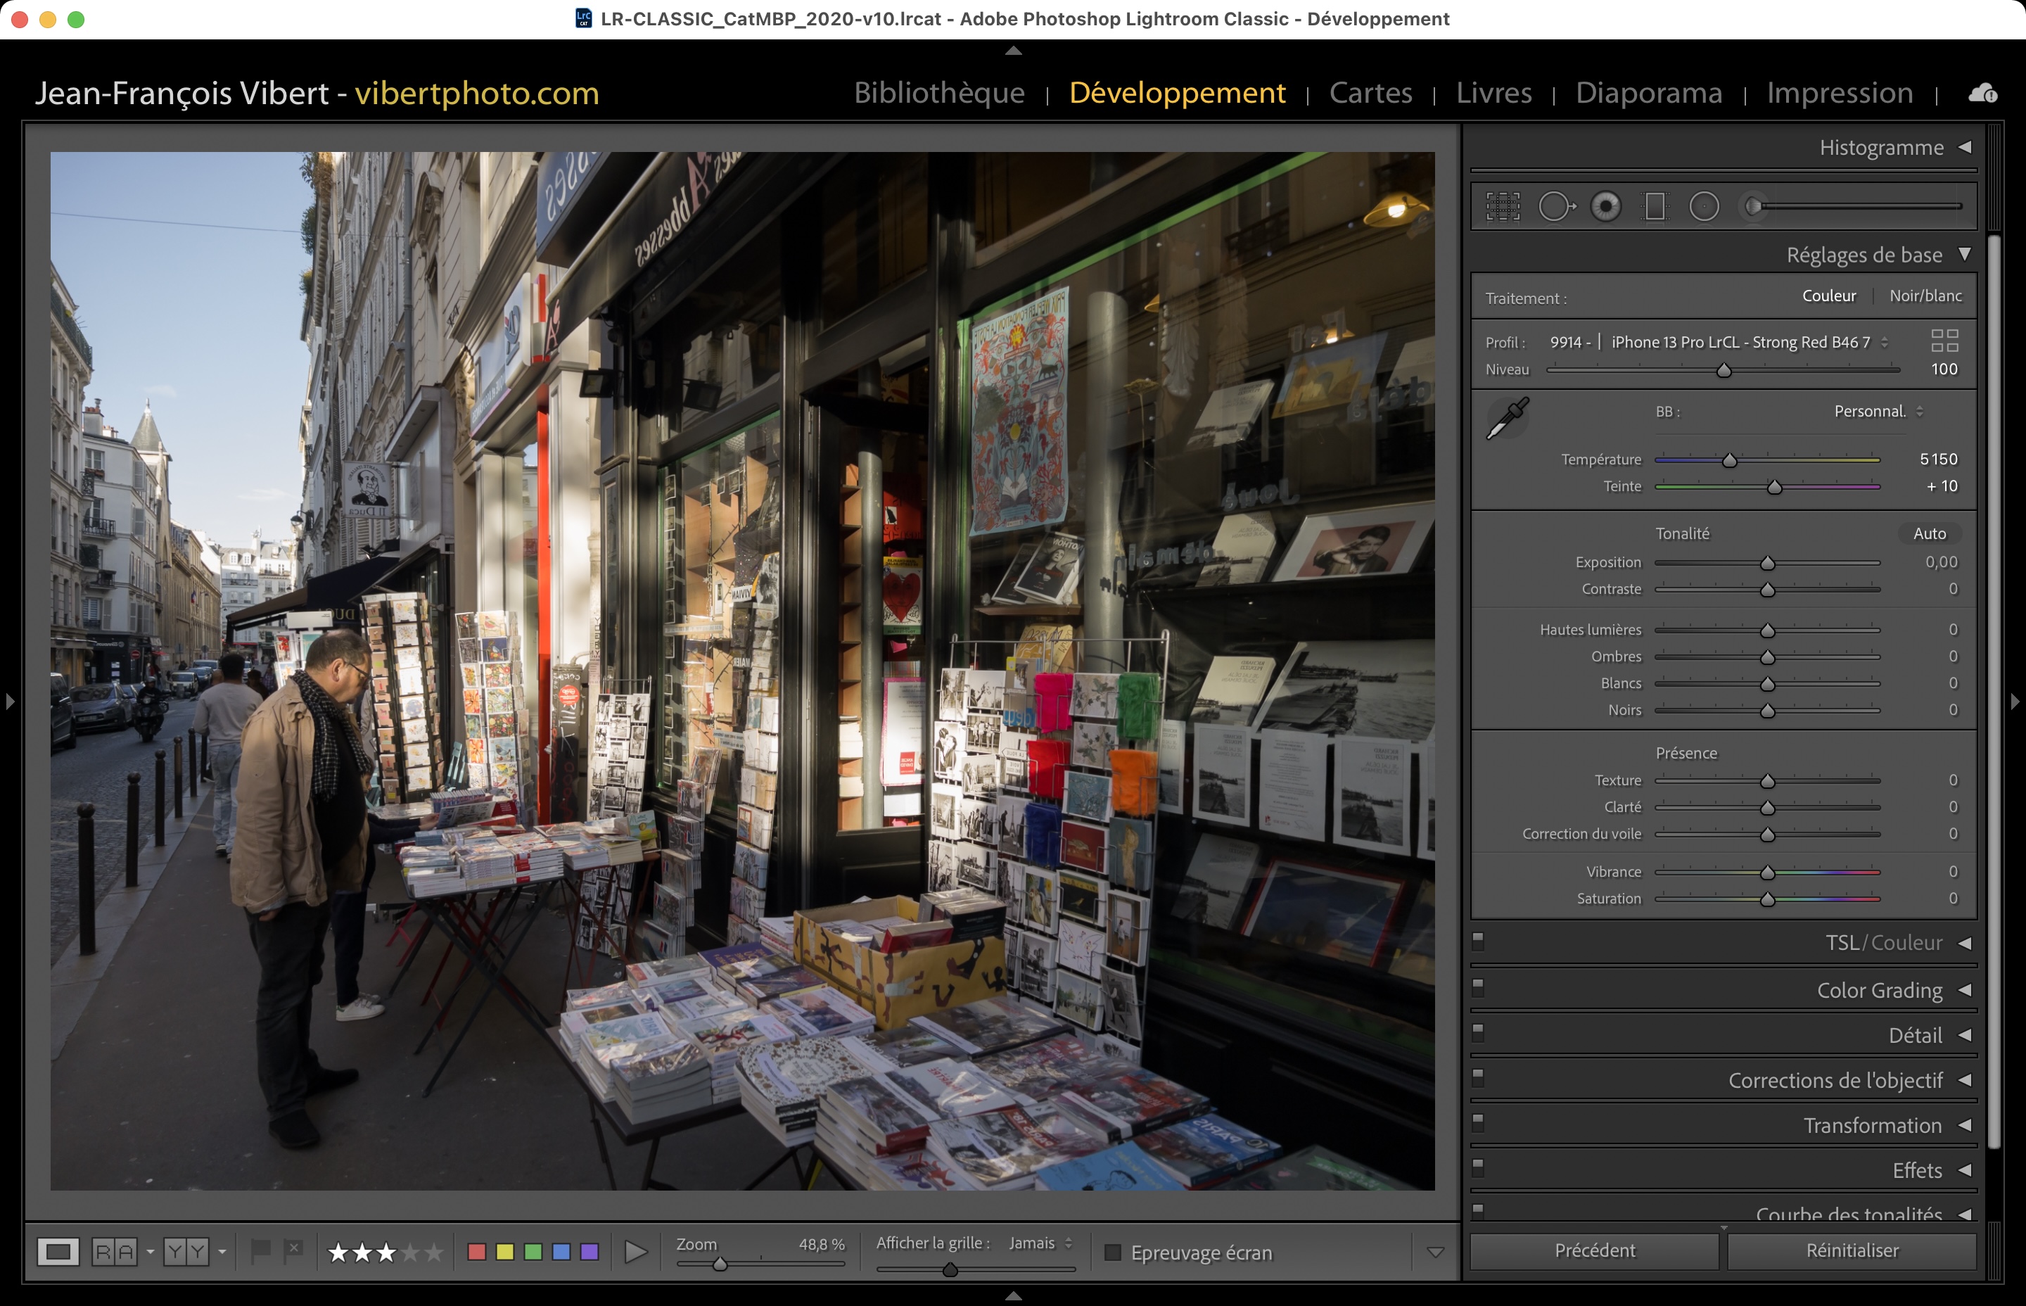
Task: Open the Cartes module
Action: [x=1370, y=92]
